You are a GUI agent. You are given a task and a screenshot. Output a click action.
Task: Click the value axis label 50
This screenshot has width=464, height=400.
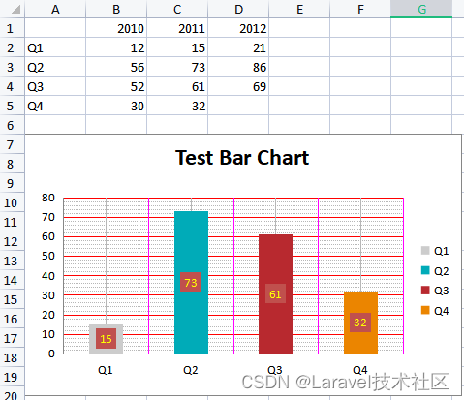pyautogui.click(x=48, y=256)
